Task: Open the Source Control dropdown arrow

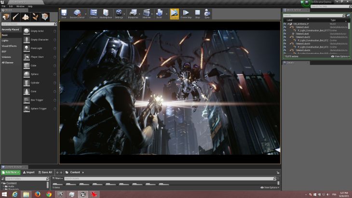Action: [85, 14]
